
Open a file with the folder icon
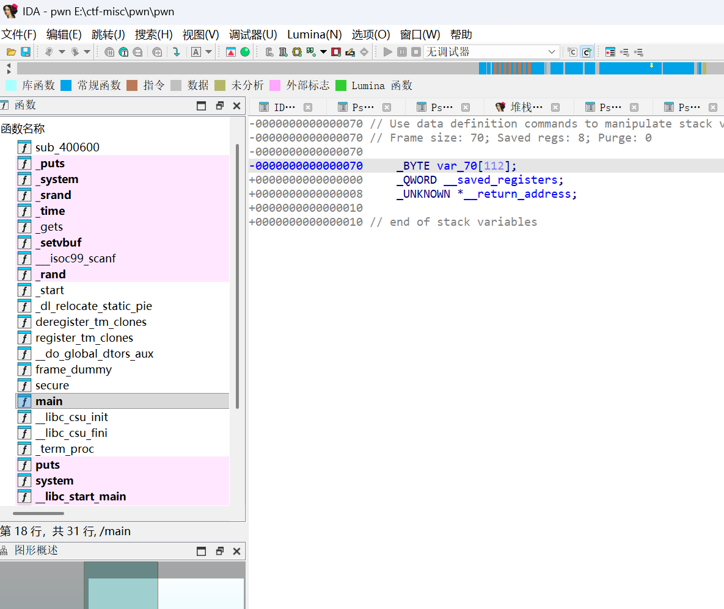pos(11,51)
